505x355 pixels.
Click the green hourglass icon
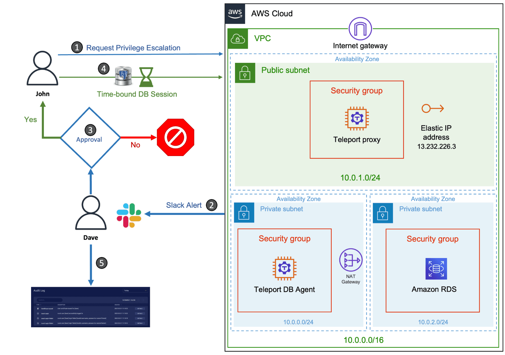(x=146, y=77)
